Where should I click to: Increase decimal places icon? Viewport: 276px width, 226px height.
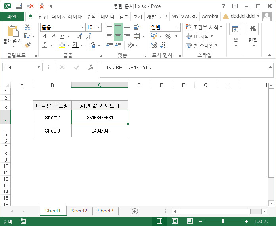coord(154,45)
